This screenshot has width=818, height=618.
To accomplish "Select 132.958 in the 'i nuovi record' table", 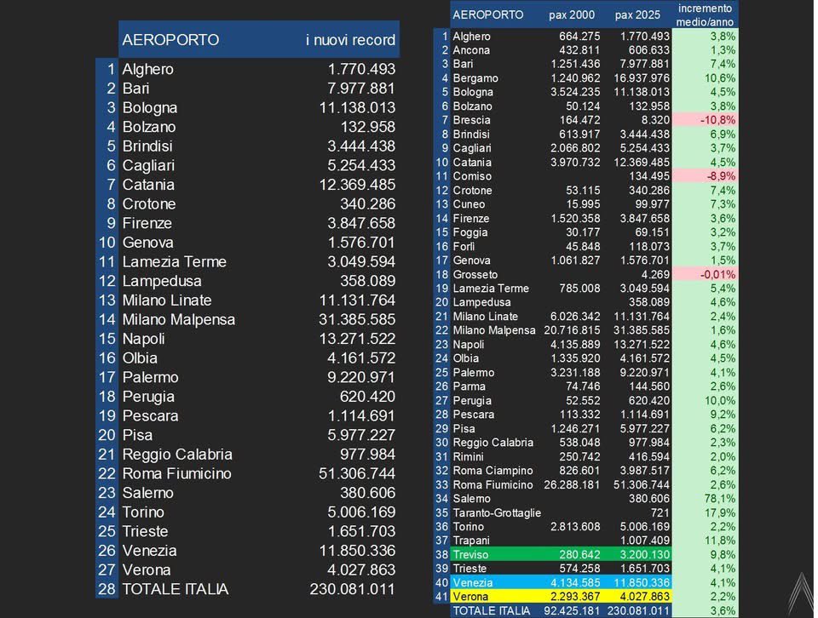I will [x=368, y=127].
